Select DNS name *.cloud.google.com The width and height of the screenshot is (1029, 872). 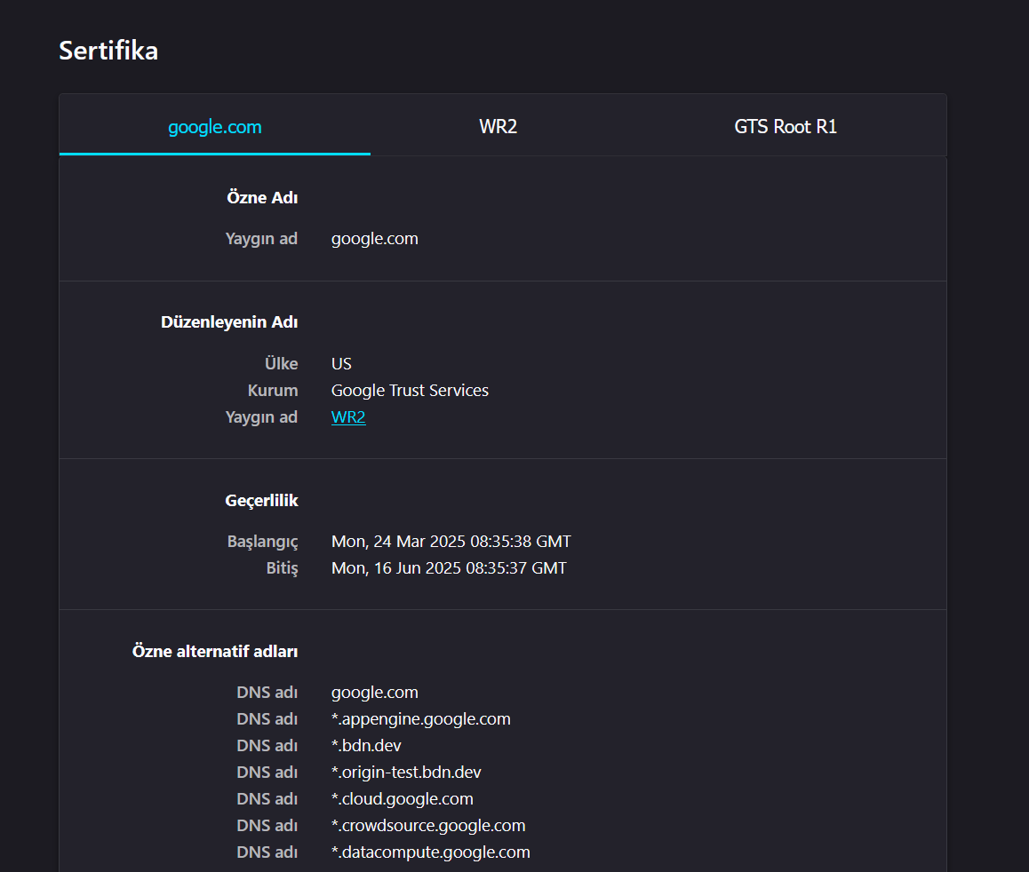(403, 799)
